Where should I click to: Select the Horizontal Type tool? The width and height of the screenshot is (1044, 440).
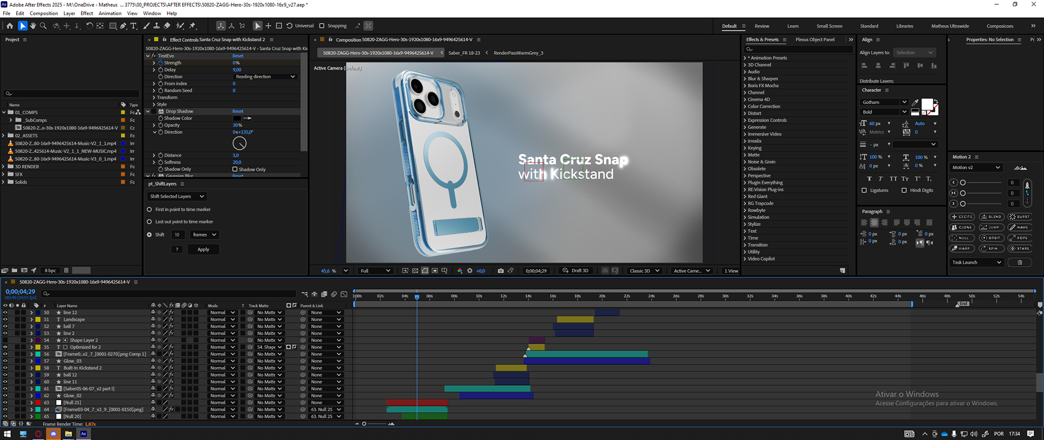pos(134,26)
